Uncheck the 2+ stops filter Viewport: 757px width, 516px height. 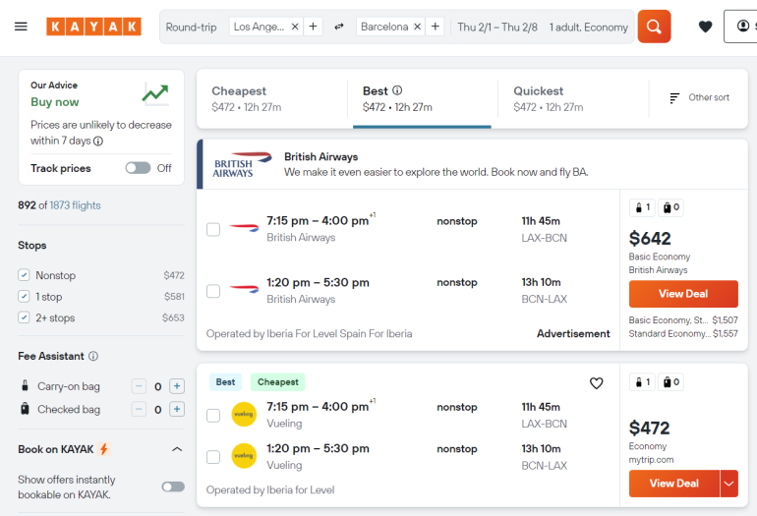tap(25, 317)
